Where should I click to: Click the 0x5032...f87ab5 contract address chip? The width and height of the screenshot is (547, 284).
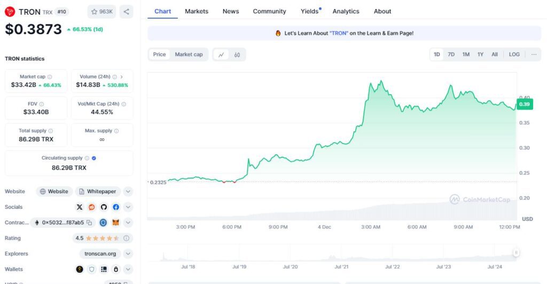pos(63,222)
